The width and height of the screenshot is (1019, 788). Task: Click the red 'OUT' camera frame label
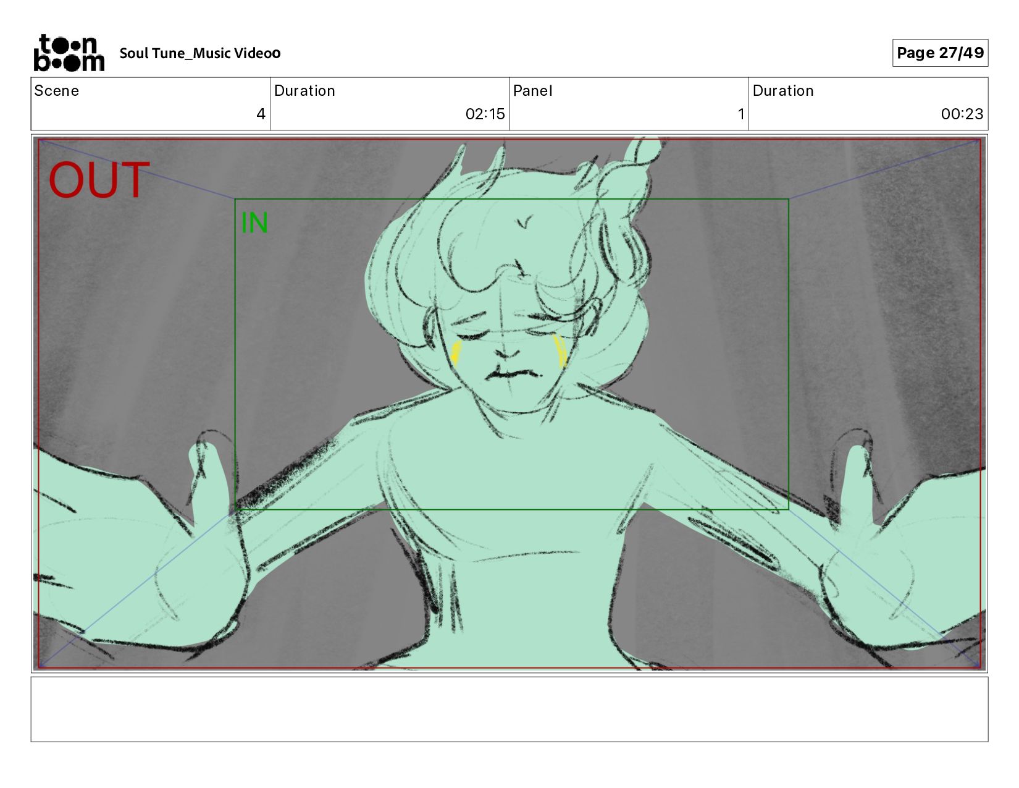click(x=99, y=180)
